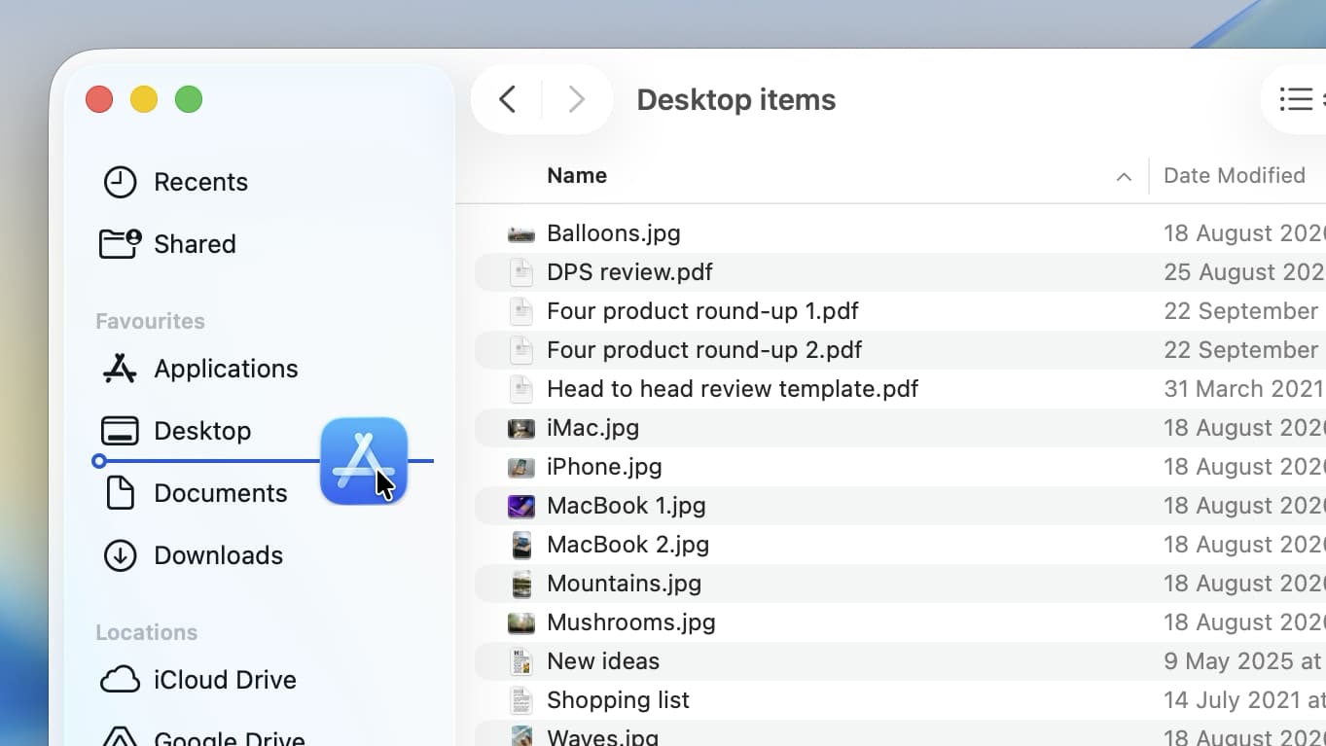Open Recents in the sidebar
Image resolution: width=1326 pixels, height=746 pixels.
tap(200, 182)
